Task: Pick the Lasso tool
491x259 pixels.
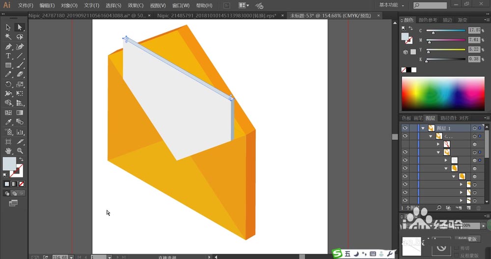Action: pos(20,37)
